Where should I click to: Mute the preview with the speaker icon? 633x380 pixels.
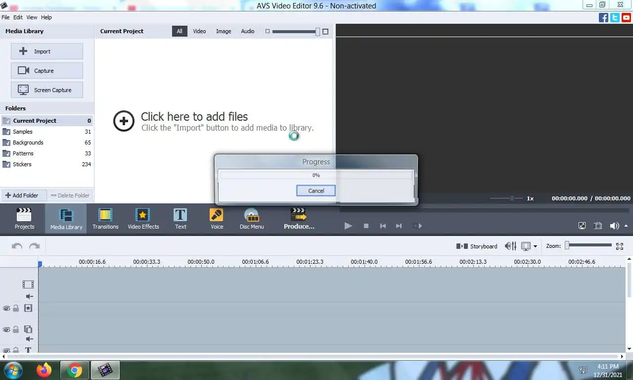tap(614, 226)
